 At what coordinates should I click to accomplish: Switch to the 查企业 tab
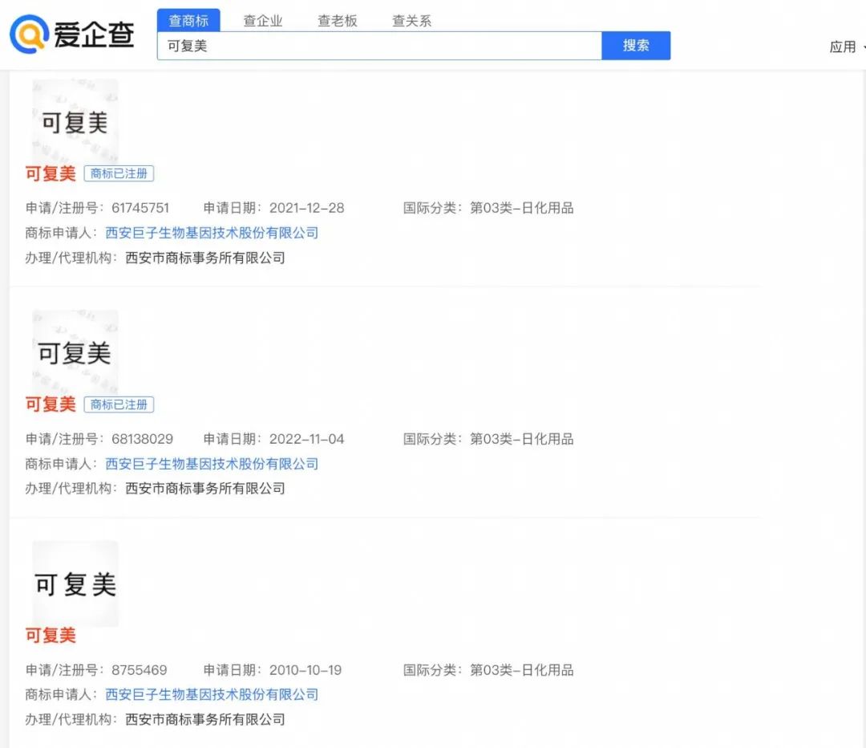point(263,21)
